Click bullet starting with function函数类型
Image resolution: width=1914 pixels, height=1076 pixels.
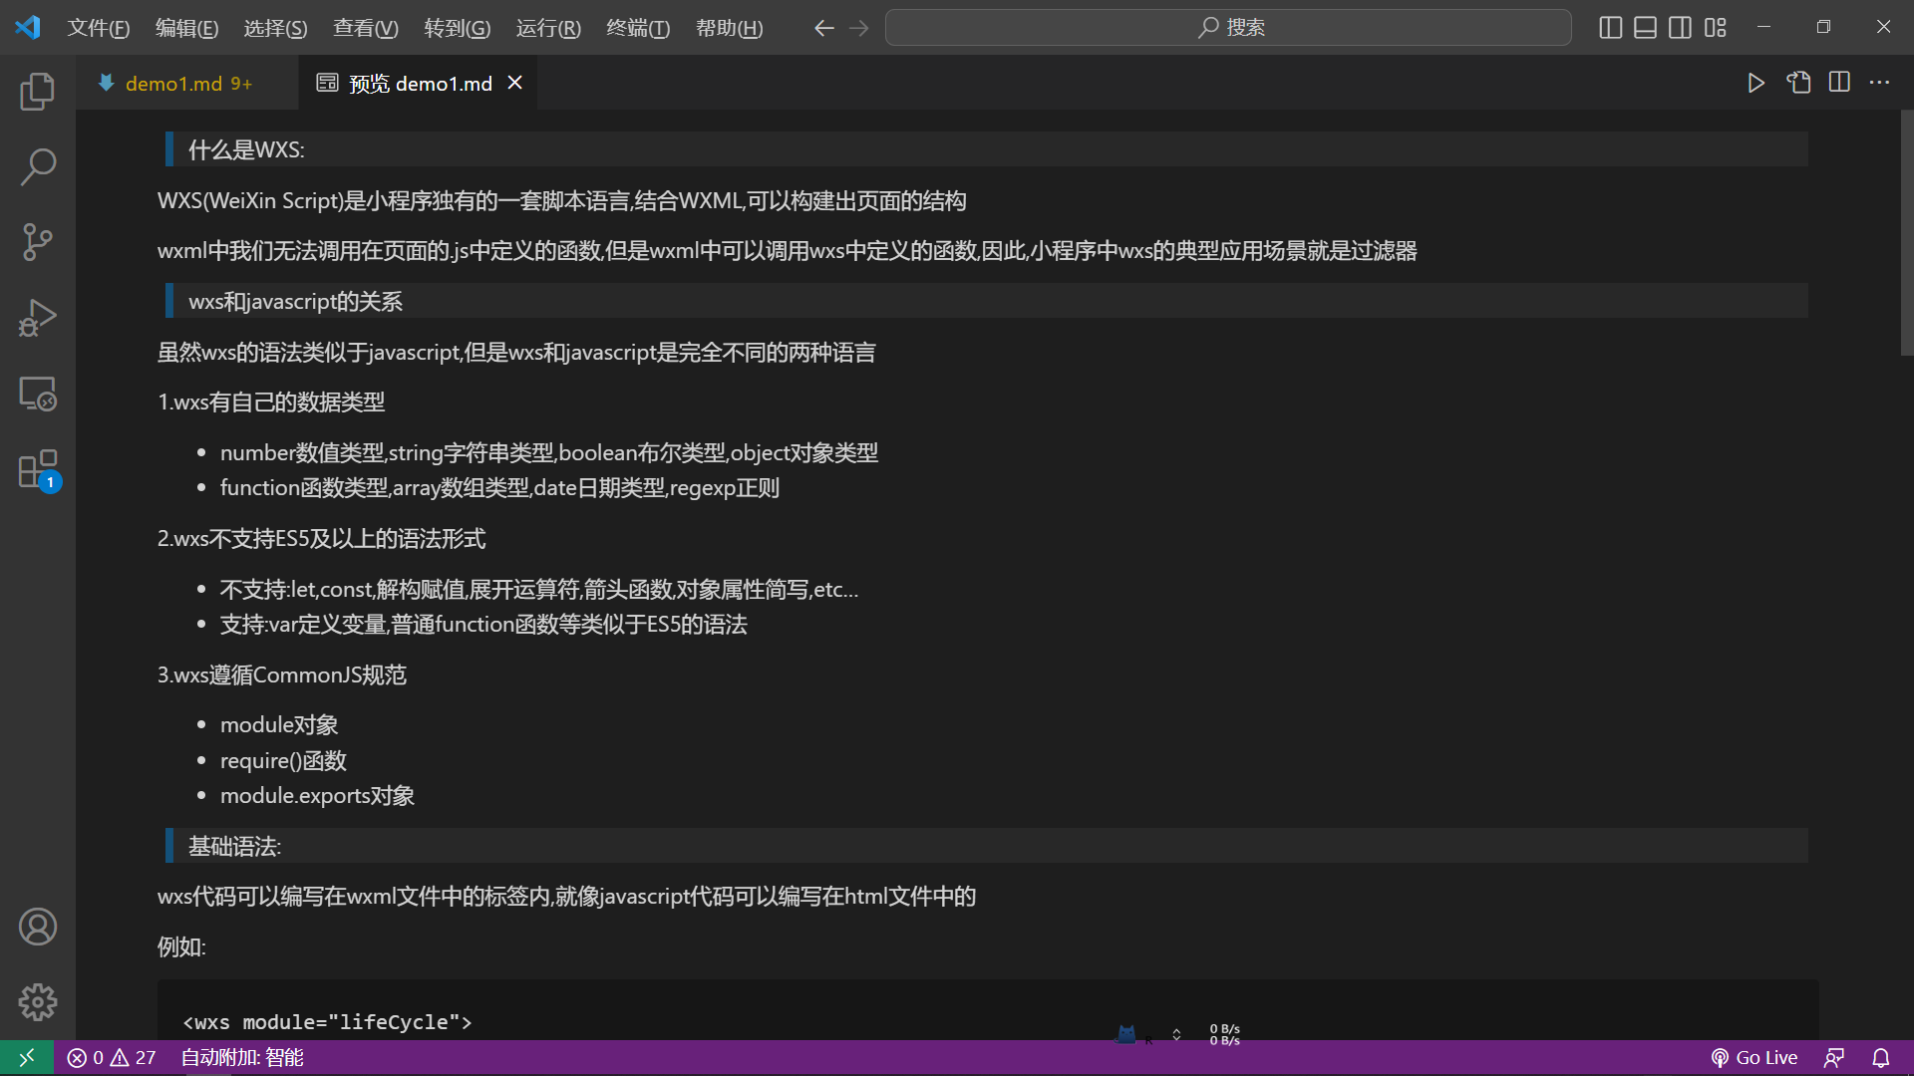pos(499,487)
